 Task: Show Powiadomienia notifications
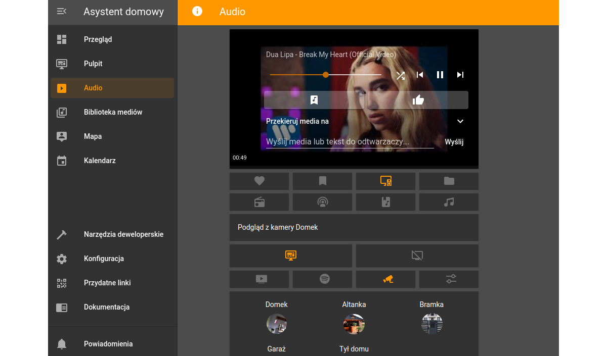click(x=112, y=344)
